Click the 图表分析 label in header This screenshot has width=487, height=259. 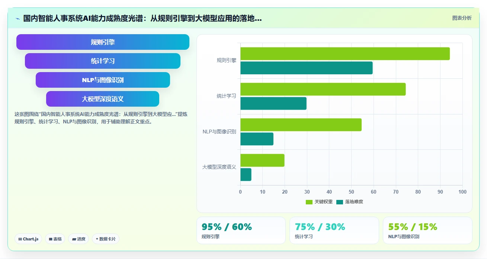[x=462, y=18]
